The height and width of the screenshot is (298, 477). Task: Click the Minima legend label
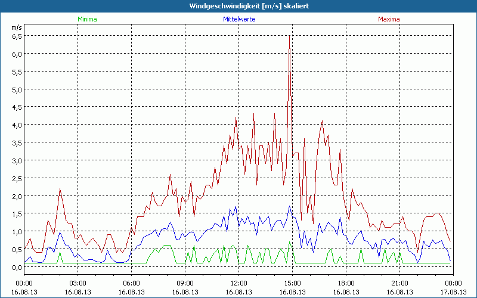86,19
